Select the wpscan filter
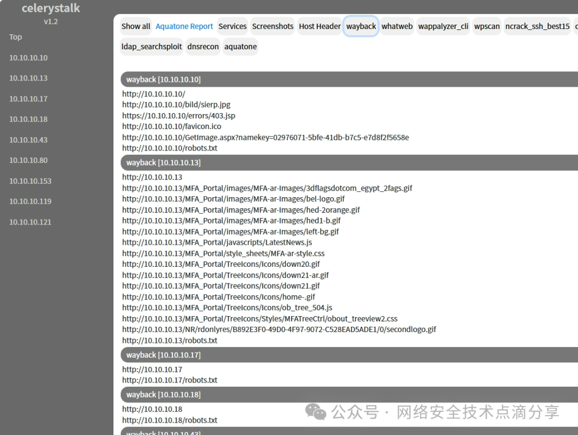578x435 pixels. 486,26
